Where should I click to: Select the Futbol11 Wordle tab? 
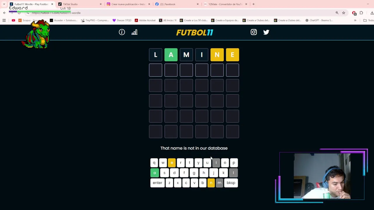pyautogui.click(x=31, y=4)
